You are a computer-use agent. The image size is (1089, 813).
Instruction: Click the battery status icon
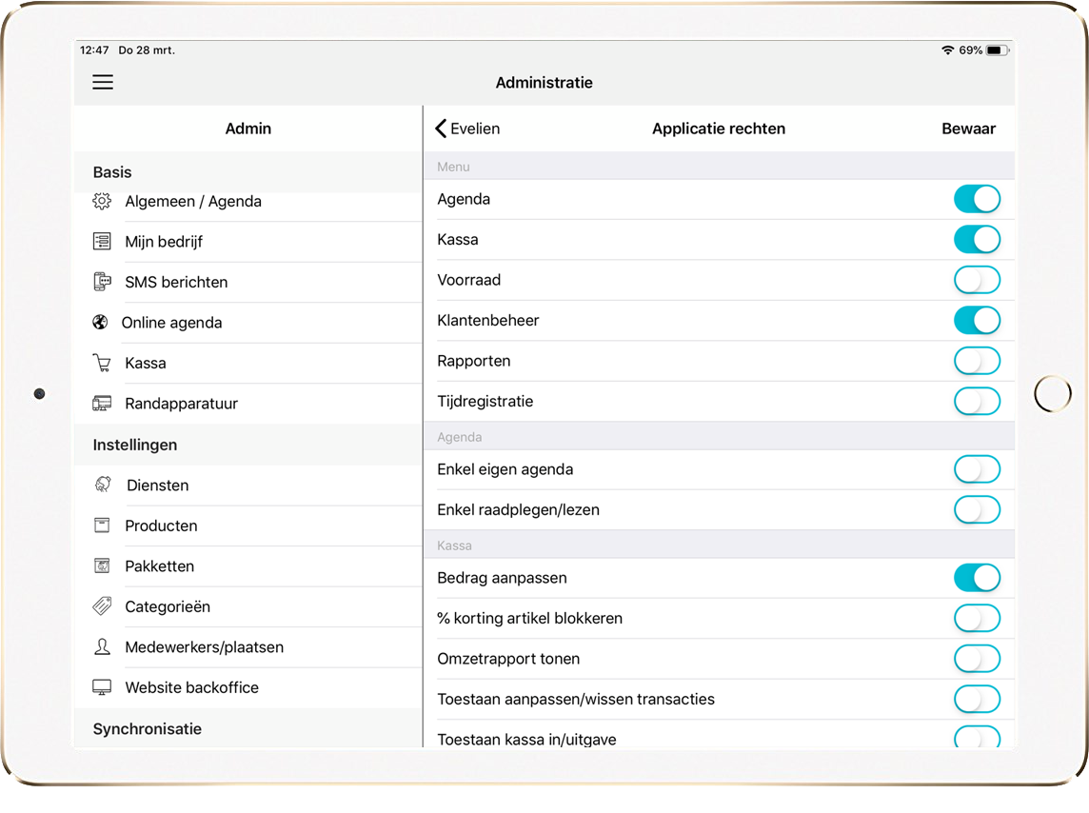point(998,50)
